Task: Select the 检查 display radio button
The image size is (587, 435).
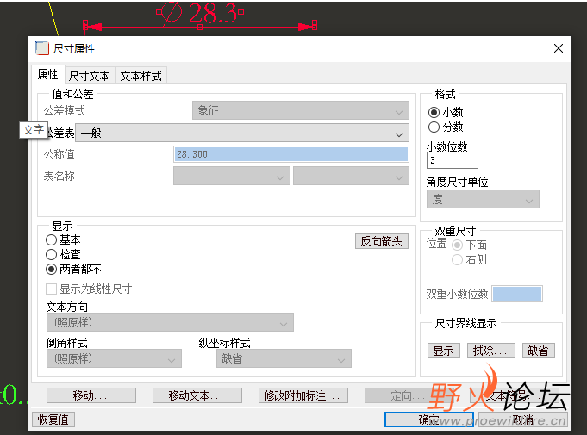Action: pyautogui.click(x=51, y=255)
